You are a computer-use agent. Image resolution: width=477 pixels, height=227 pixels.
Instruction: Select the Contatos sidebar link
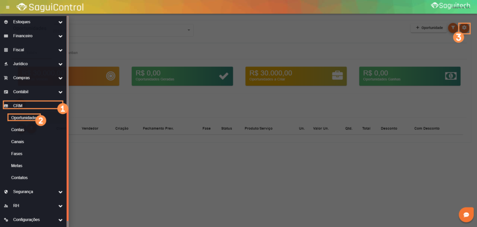point(20,178)
